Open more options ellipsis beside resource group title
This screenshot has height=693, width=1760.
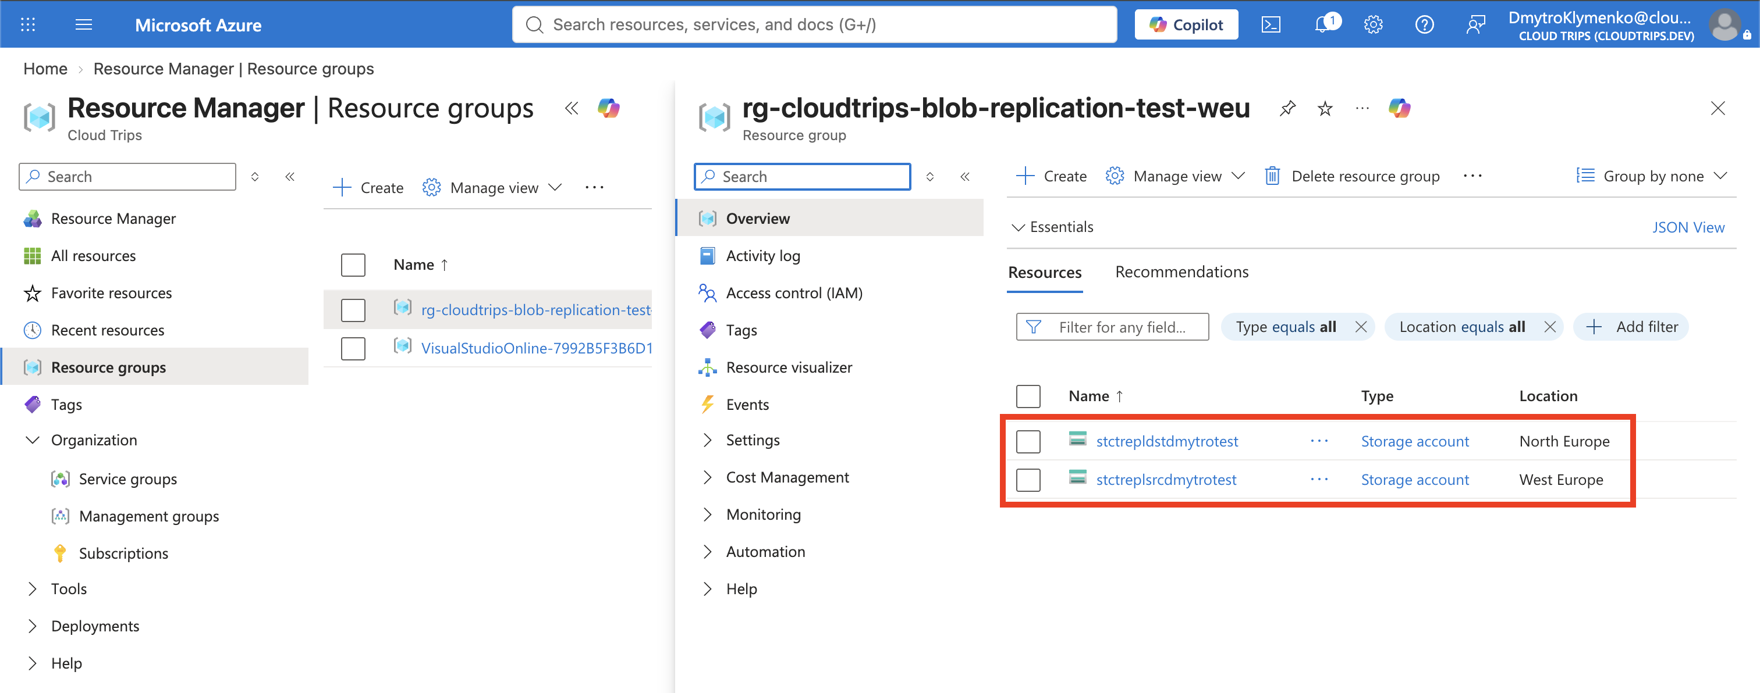[1362, 108]
